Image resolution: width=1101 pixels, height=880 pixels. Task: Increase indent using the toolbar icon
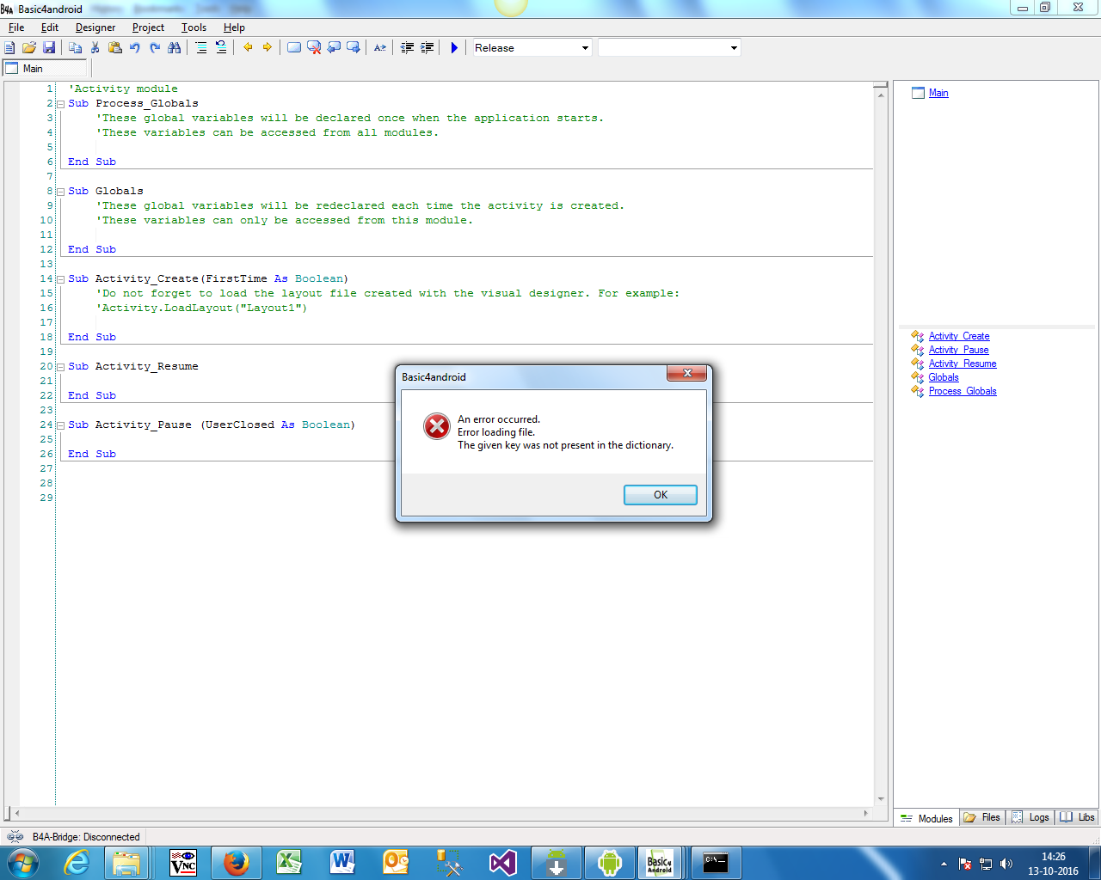coord(427,48)
